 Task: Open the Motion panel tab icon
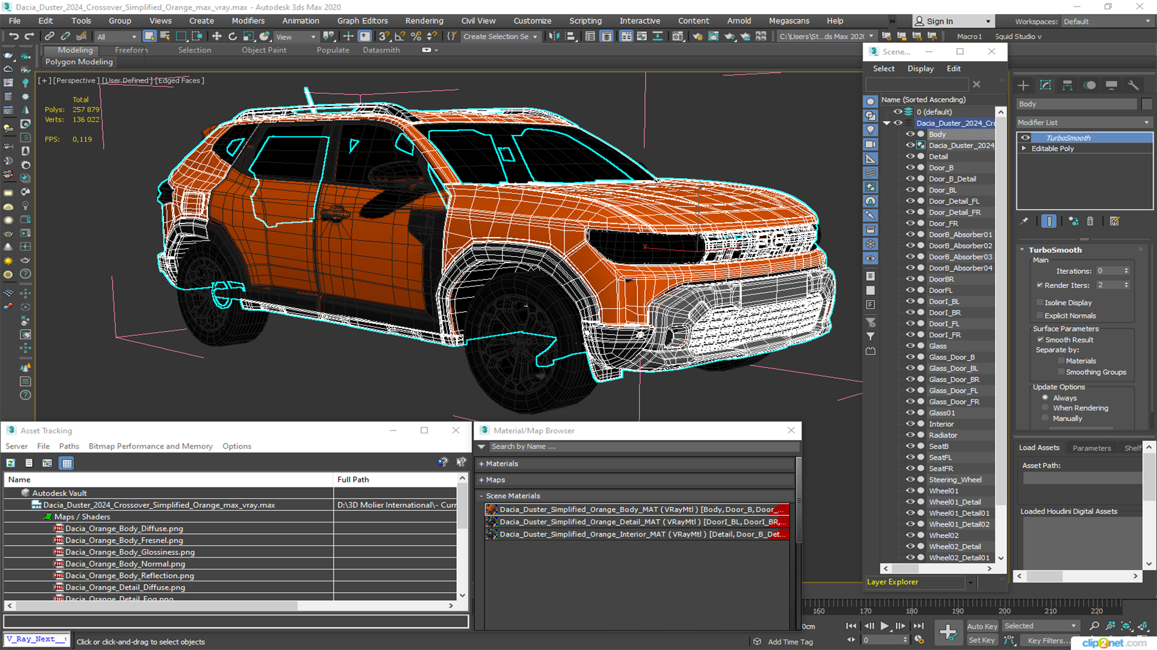(x=1090, y=85)
